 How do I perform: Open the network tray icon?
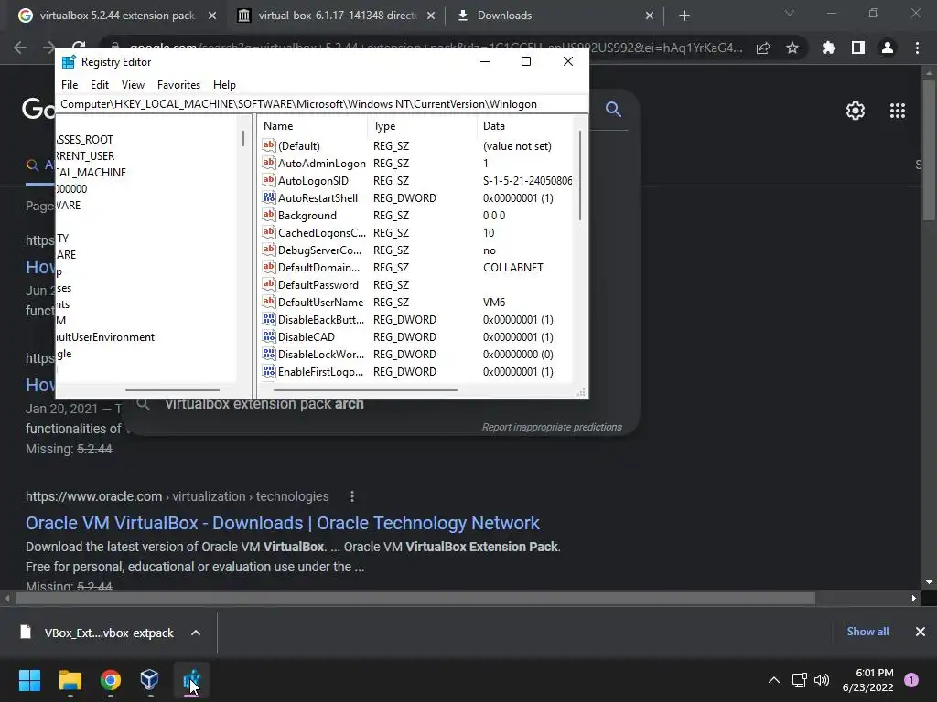tap(799, 680)
